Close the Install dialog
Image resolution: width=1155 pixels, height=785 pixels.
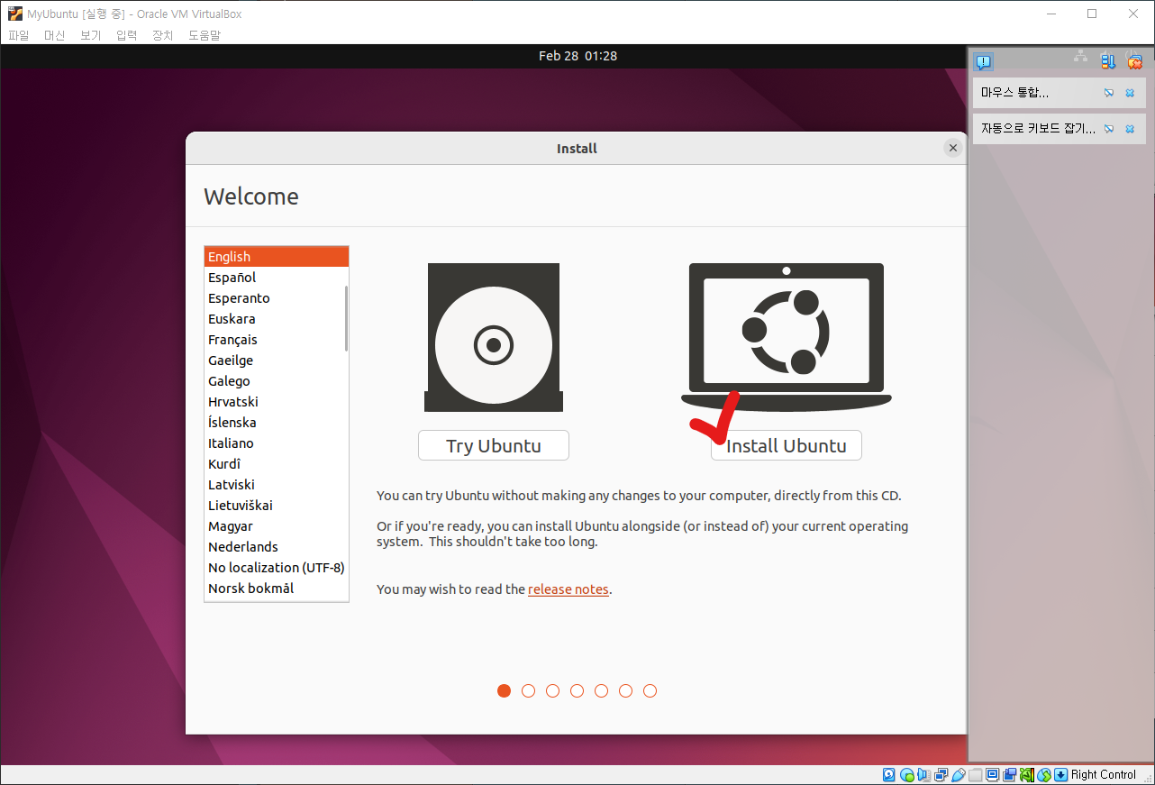click(x=953, y=148)
